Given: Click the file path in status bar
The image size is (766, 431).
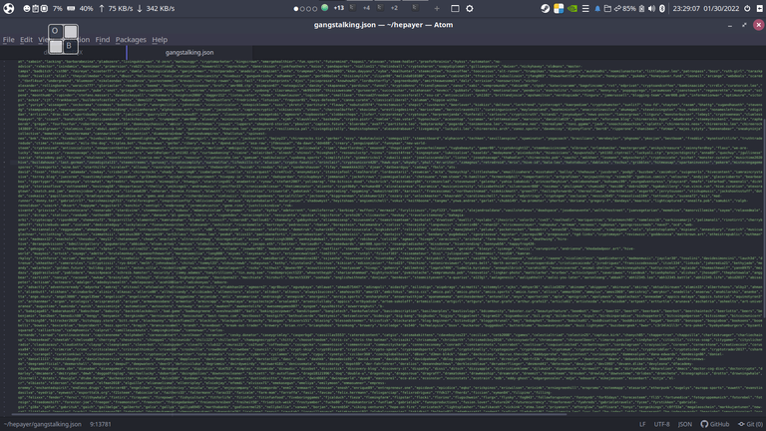Looking at the screenshot, I should pyautogui.click(x=43, y=424).
